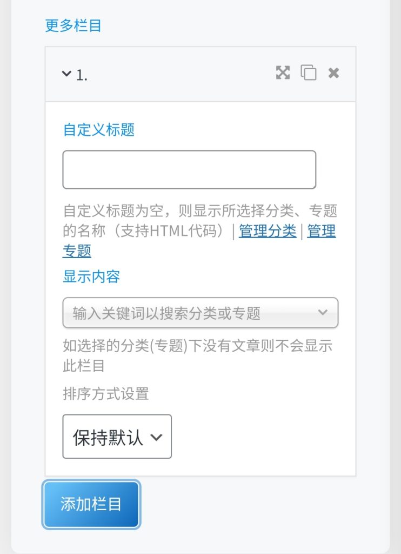401x554 pixels.
Task: Remove item 1 with the X icon
Action: [x=333, y=72]
